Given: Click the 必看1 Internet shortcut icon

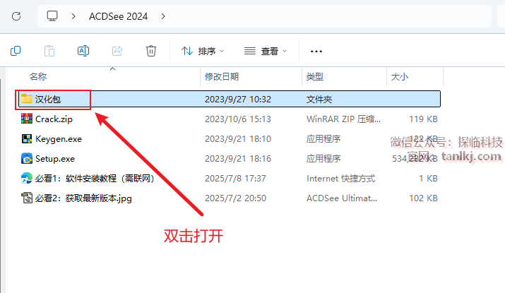Looking at the screenshot, I should tap(27, 179).
